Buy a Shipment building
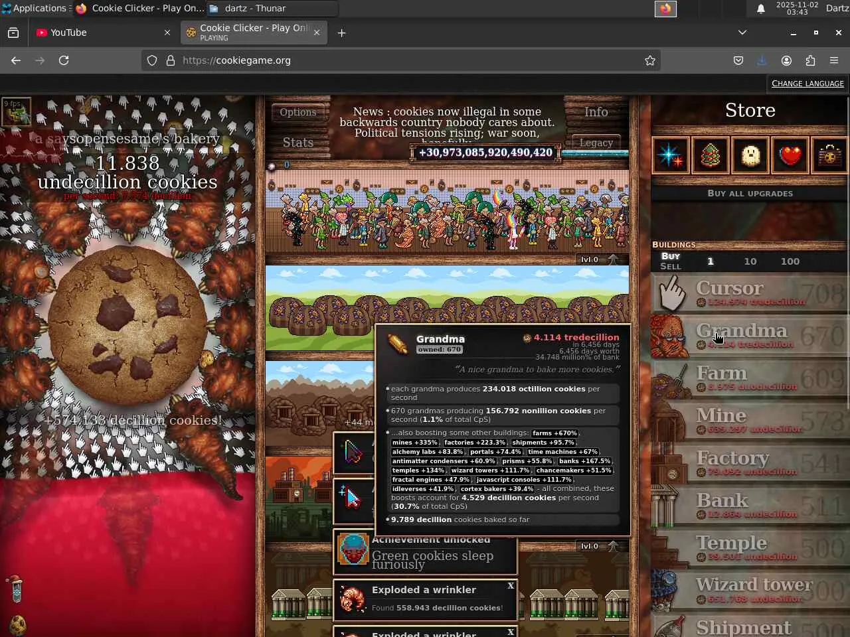 coord(750,624)
